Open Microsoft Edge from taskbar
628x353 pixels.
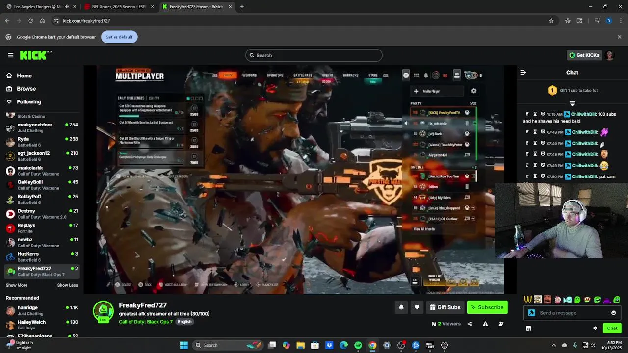(x=344, y=345)
